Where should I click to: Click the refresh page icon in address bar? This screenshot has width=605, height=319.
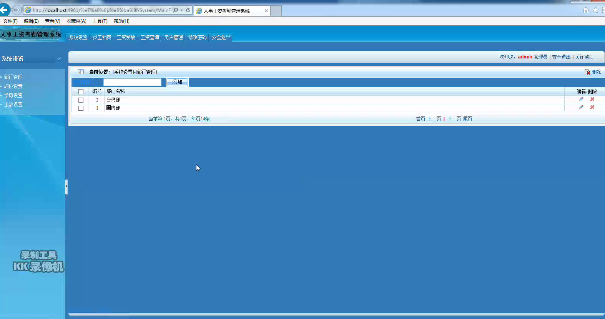[x=188, y=10]
